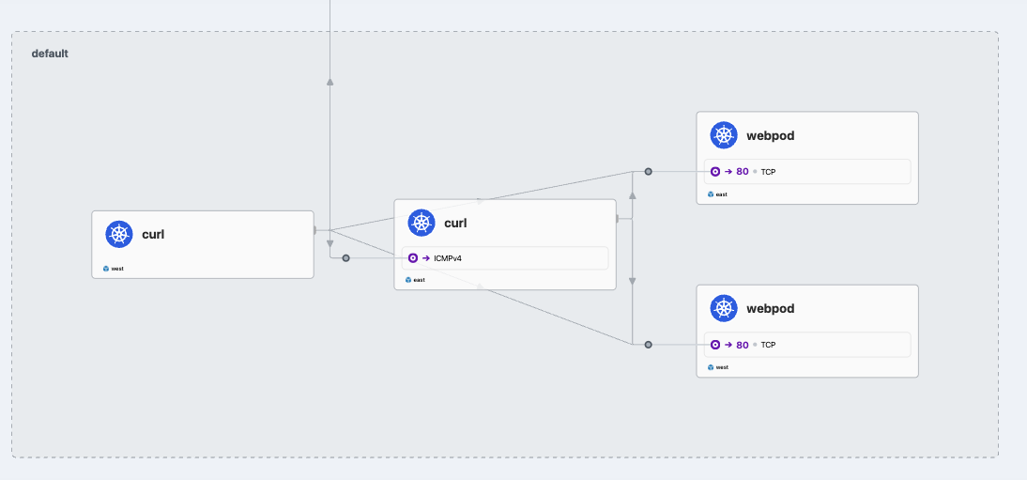The width and height of the screenshot is (1027, 480).
Task: Click the purple endpoint circle on west webpod port 80
Action: coord(715,345)
